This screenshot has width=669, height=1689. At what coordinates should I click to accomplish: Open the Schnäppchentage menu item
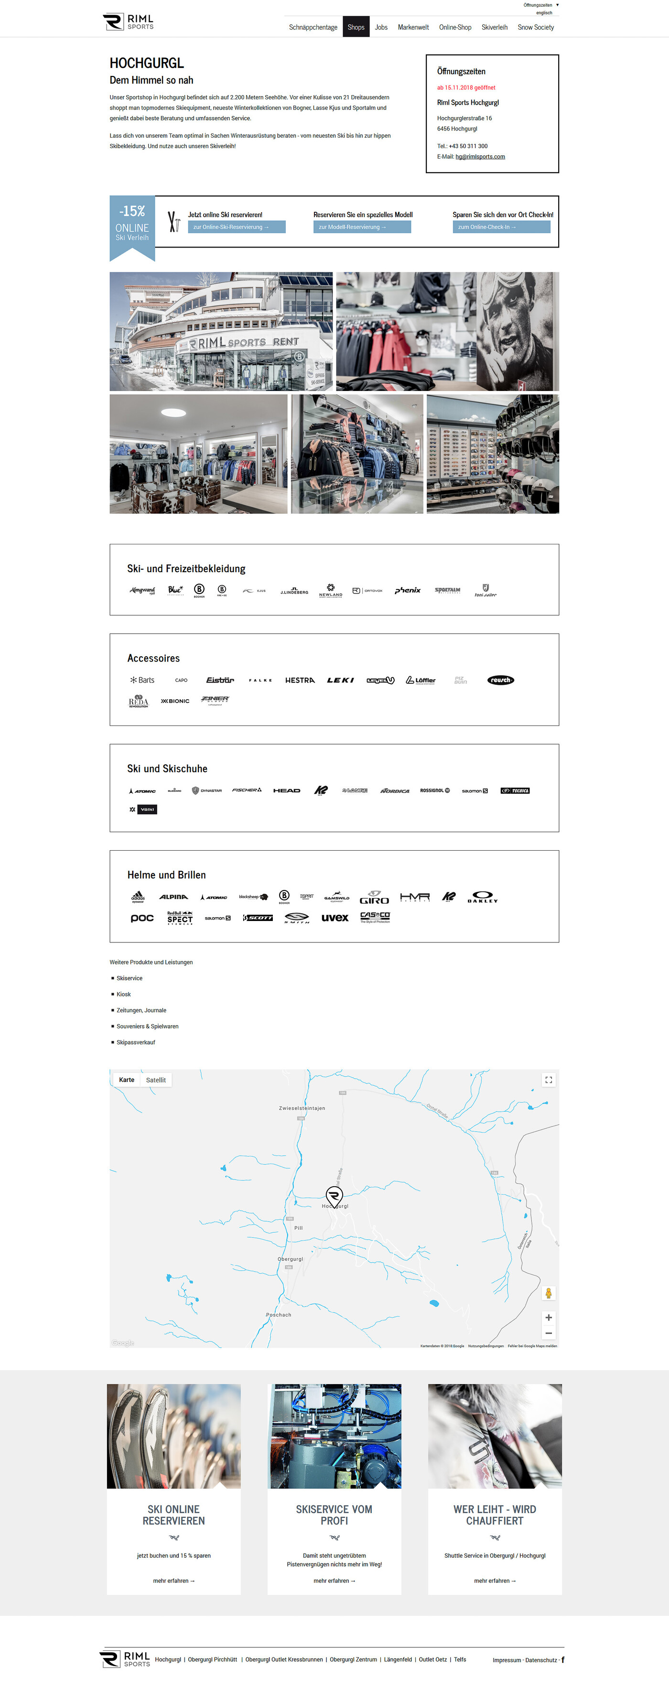(x=313, y=27)
